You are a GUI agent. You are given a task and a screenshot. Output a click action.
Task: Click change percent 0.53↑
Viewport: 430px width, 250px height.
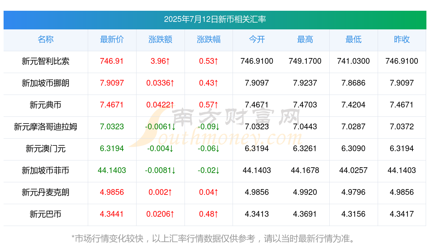pyautogui.click(x=209, y=61)
